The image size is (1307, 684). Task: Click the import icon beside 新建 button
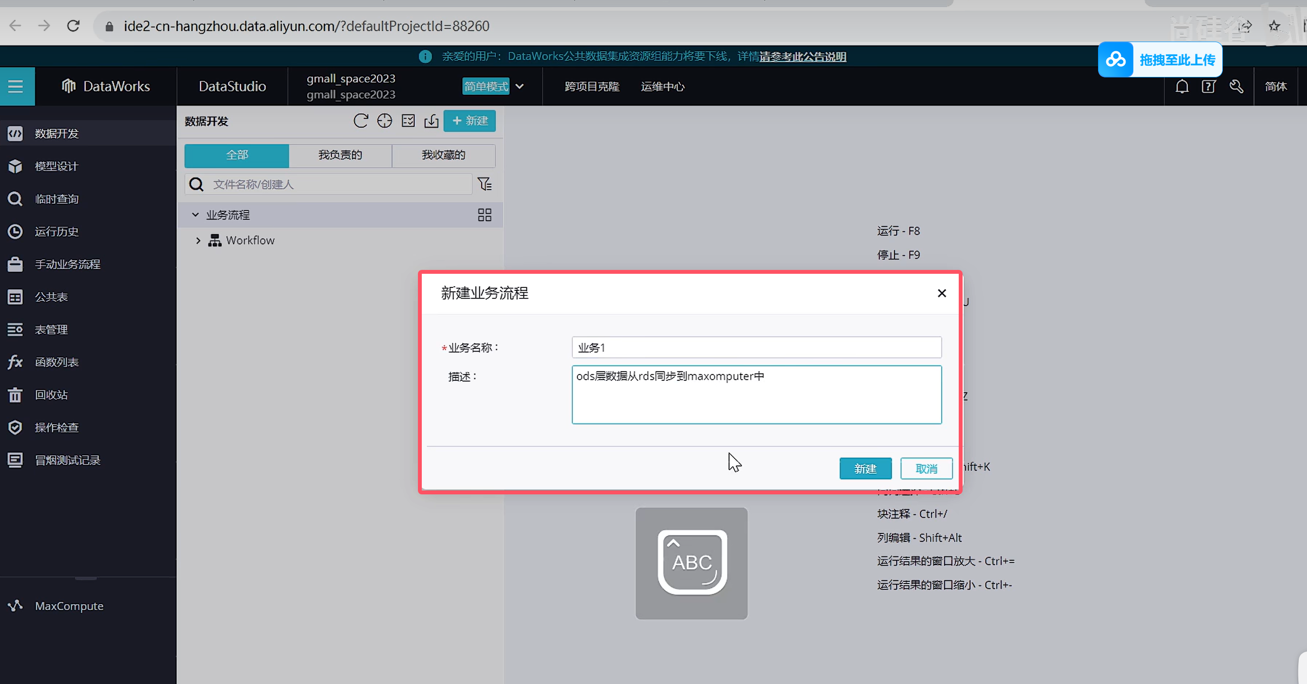tap(431, 121)
